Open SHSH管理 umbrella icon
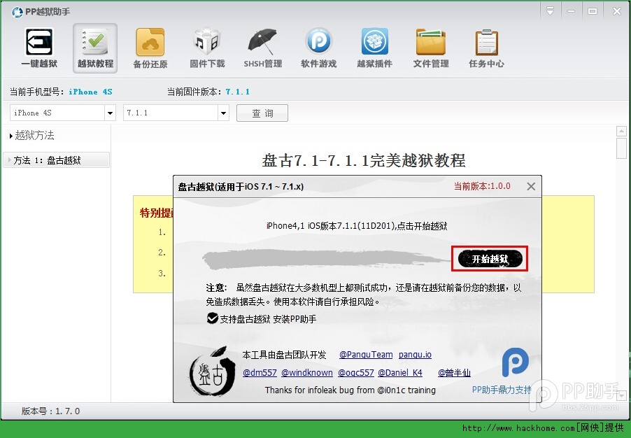Image resolution: width=631 pixels, height=438 pixels. click(262, 48)
